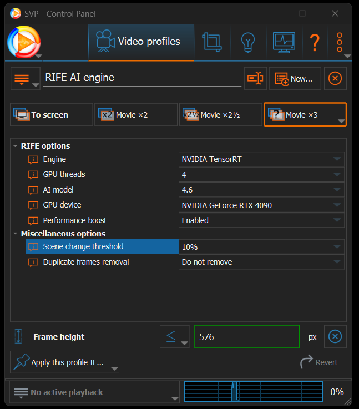Delete profile using the circled X icon
Screen dimensions: 359x409
coord(335,79)
